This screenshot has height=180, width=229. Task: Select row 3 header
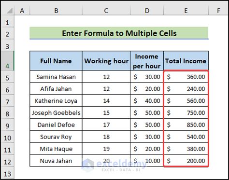coord(7,45)
